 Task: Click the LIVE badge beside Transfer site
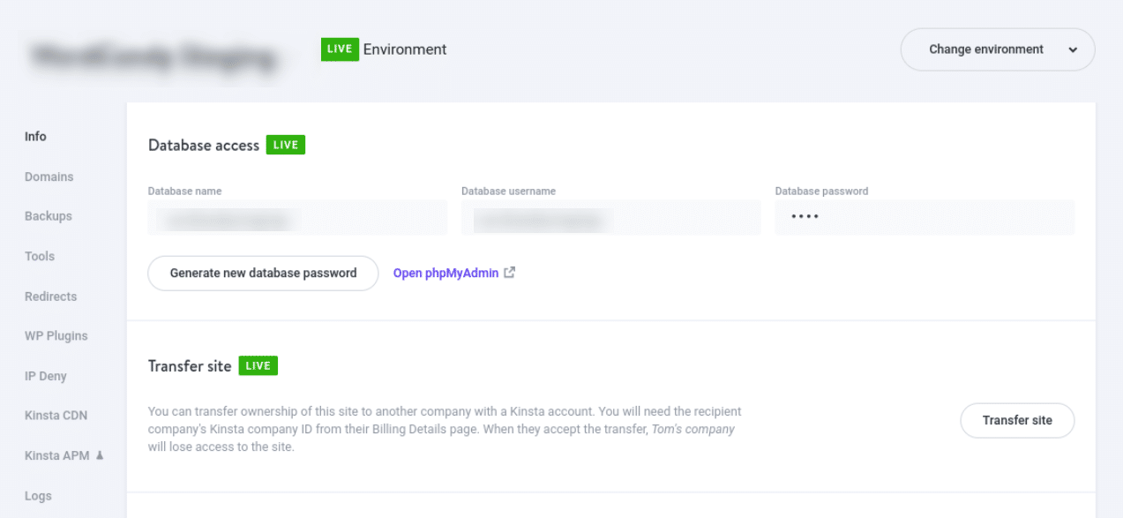[258, 365]
